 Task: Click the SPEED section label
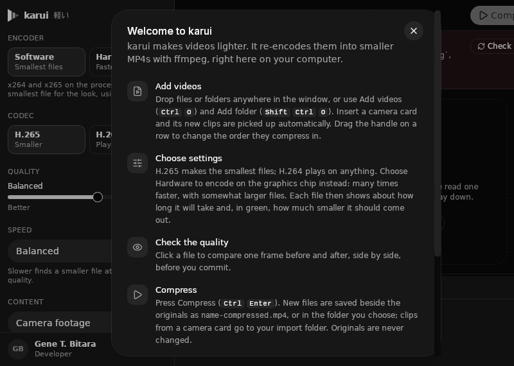(20, 230)
